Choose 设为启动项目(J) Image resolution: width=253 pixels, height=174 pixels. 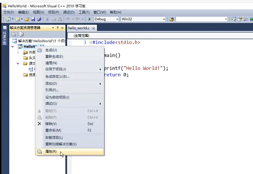70,98
